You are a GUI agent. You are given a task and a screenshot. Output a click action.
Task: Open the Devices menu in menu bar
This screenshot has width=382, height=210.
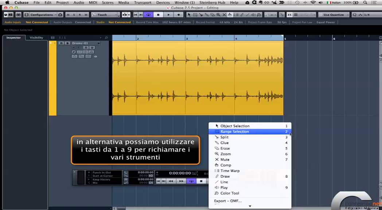point(163,3)
